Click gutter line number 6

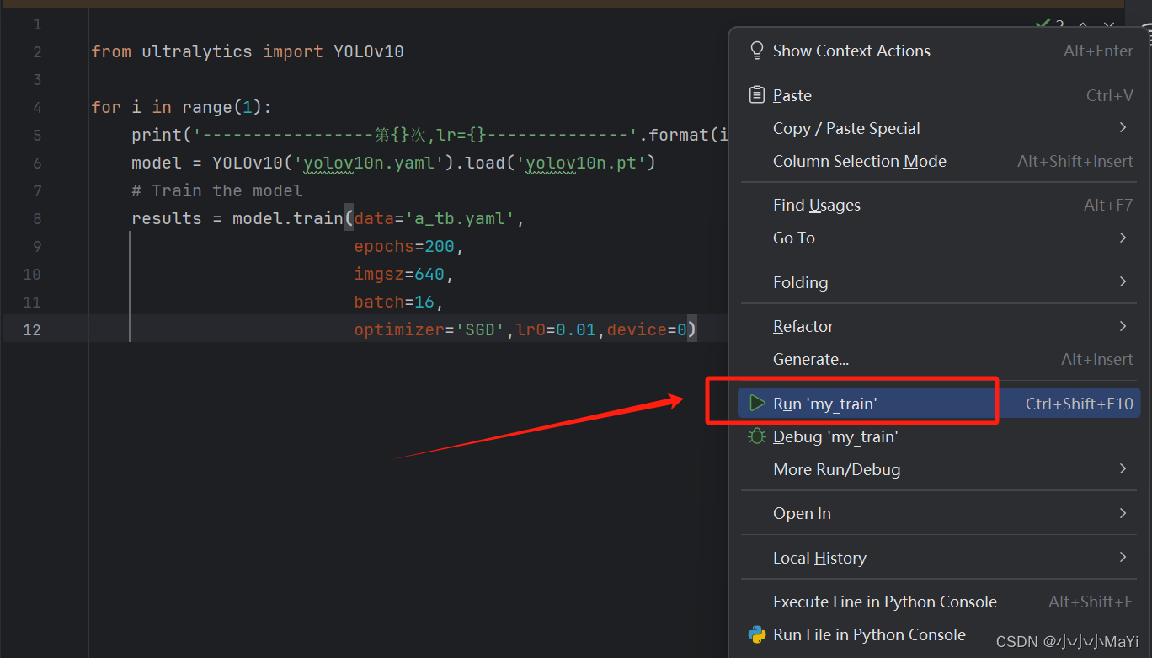coord(36,163)
